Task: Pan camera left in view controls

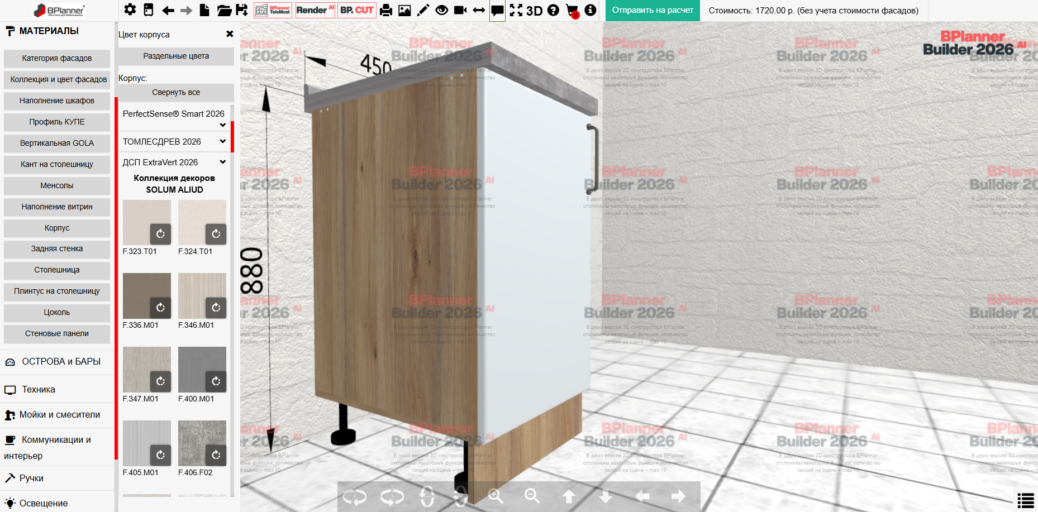Action: [x=642, y=496]
